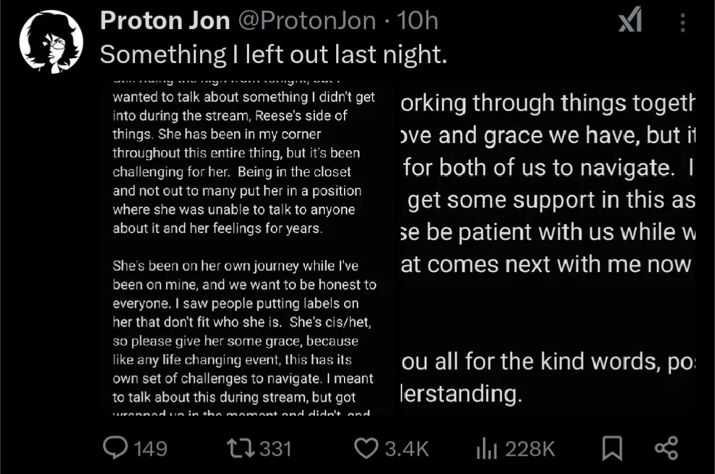Bookmark this tweet
This screenshot has width=715, height=474.
pyautogui.click(x=611, y=448)
